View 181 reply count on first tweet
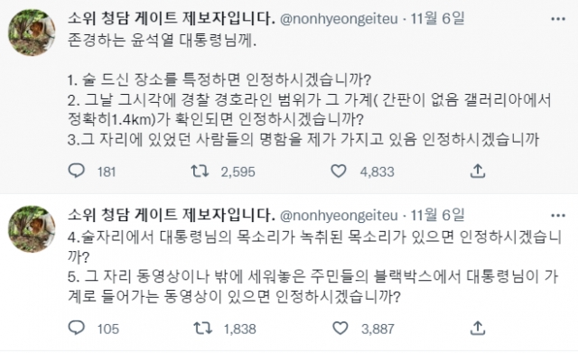Image resolution: width=578 pixels, height=353 pixels. coord(107,172)
